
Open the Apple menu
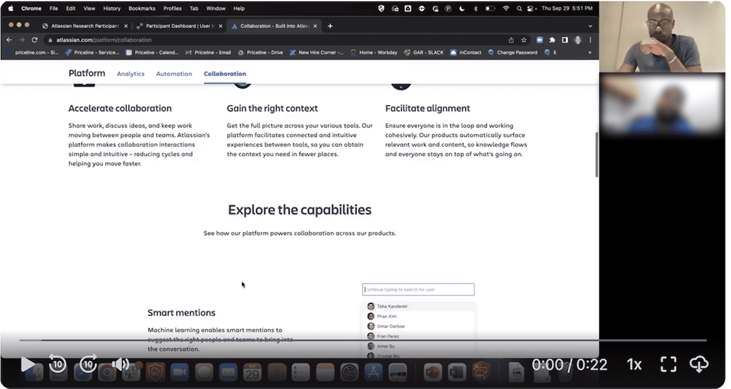11,8
